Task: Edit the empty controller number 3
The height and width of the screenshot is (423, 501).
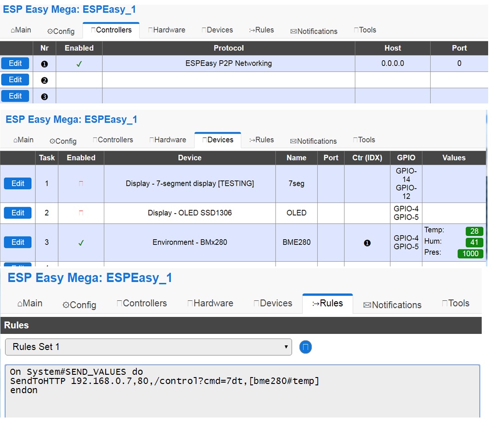Action: point(15,96)
